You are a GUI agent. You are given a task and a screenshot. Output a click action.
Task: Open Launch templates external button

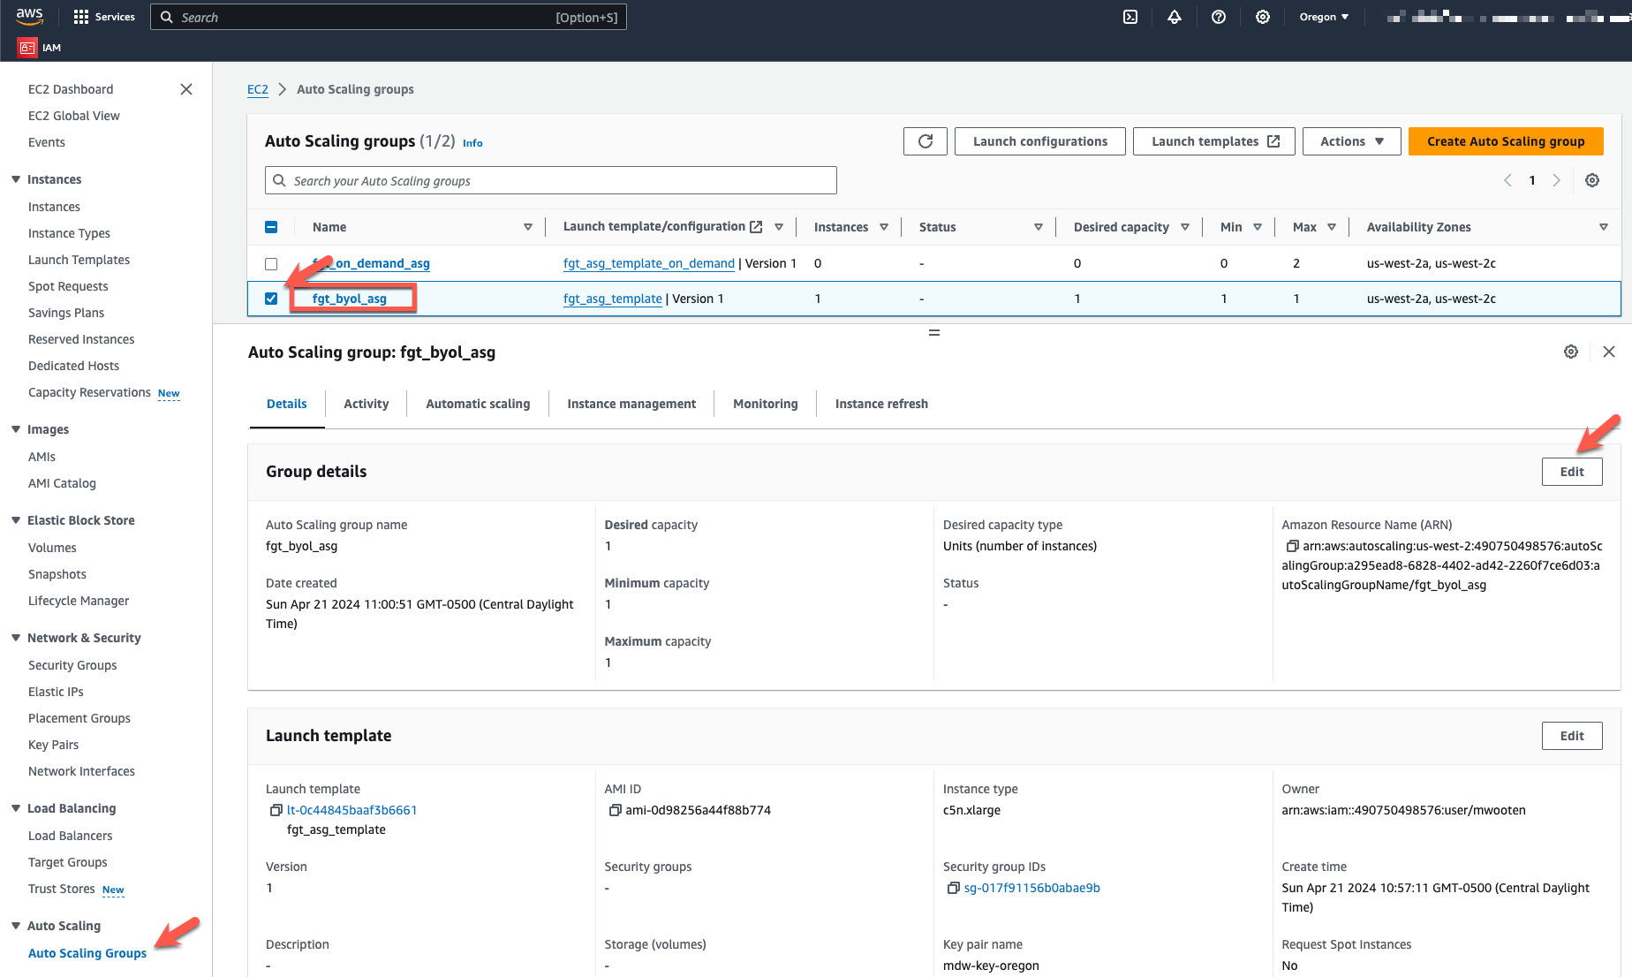[x=1214, y=141]
